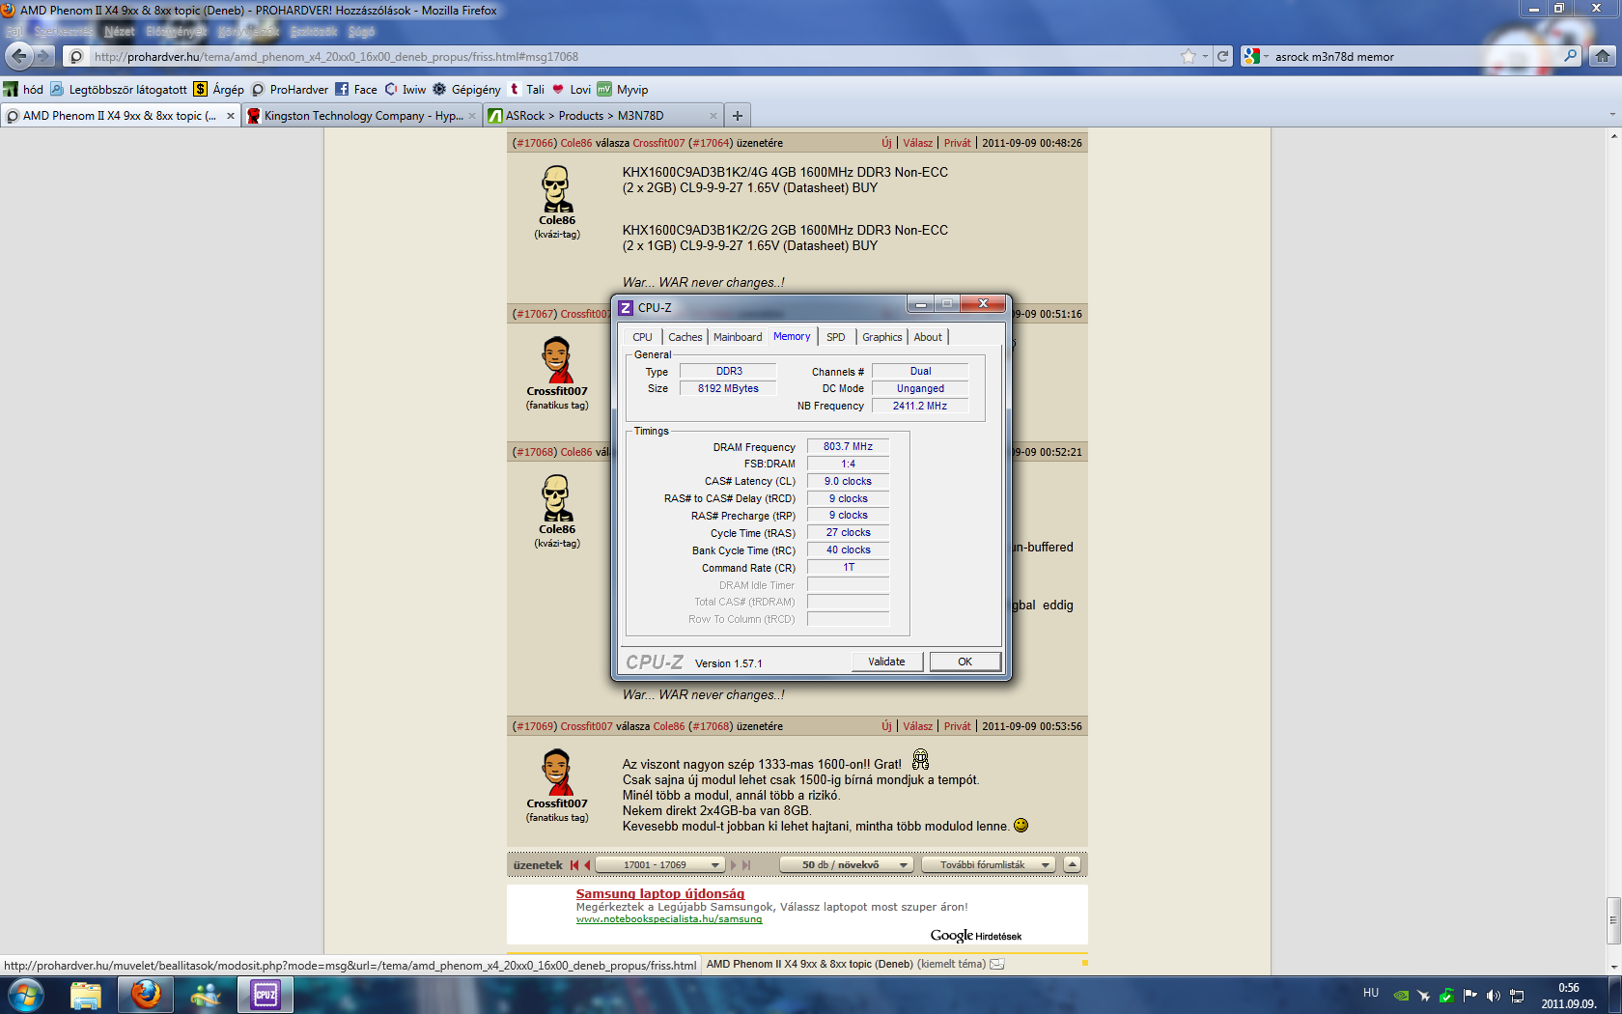Open Cole86 skull avatar on post 17066
Image resolution: width=1622 pixels, height=1014 pixels.
click(x=557, y=188)
